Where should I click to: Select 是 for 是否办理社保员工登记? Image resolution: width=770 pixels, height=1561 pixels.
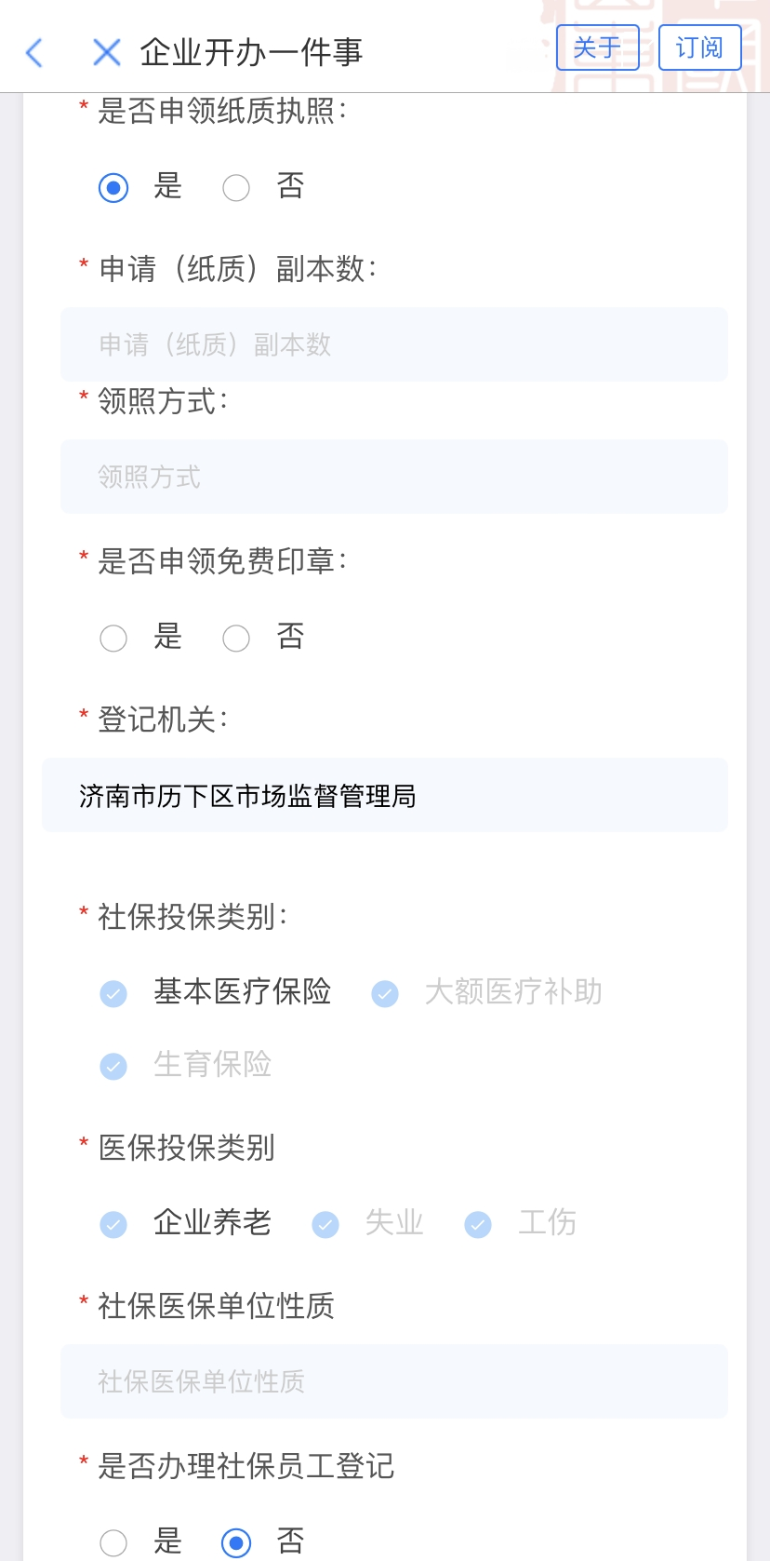[113, 1542]
